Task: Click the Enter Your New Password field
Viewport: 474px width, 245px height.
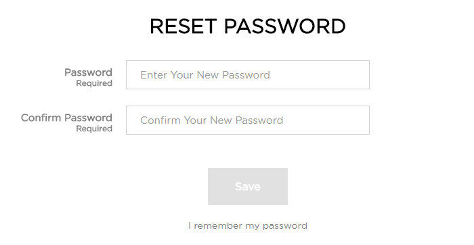Action: pos(248,74)
